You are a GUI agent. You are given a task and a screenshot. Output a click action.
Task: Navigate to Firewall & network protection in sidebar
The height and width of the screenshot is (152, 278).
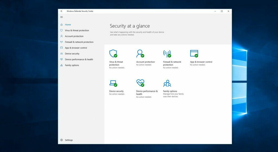79,42
